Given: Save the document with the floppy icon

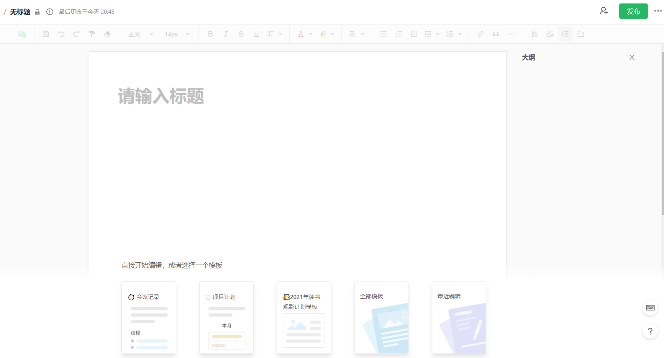Looking at the screenshot, I should click(46, 34).
